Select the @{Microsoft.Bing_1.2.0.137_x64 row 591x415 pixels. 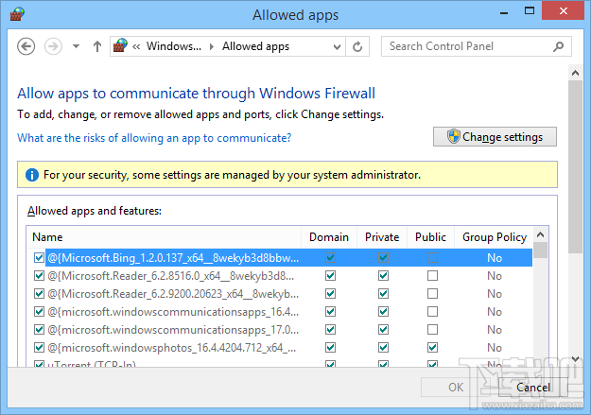click(x=280, y=258)
